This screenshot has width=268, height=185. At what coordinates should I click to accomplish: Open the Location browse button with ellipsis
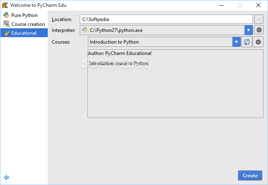(259, 19)
